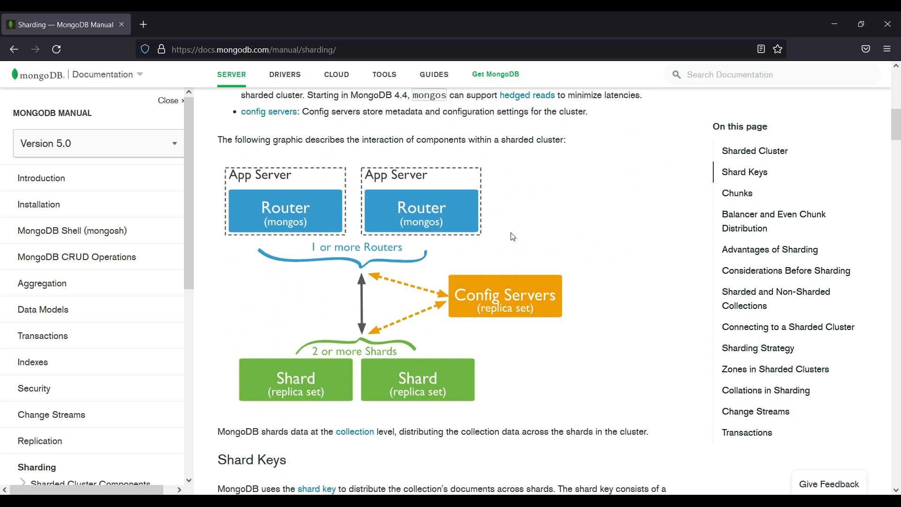Select the TOOLS tab
This screenshot has height=507, width=901.
(x=384, y=74)
